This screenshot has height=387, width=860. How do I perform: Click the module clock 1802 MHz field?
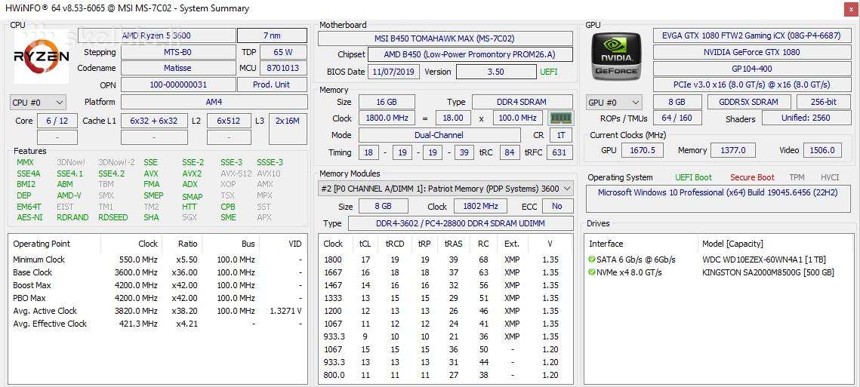481,206
